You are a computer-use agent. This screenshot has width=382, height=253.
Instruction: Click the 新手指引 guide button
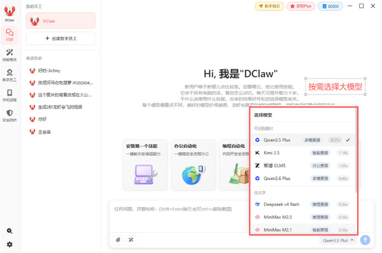click(x=269, y=6)
